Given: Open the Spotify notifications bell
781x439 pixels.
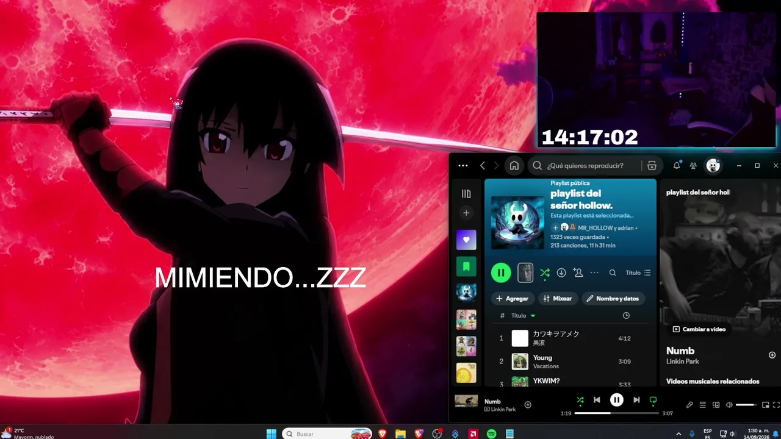Looking at the screenshot, I should coord(677,166).
